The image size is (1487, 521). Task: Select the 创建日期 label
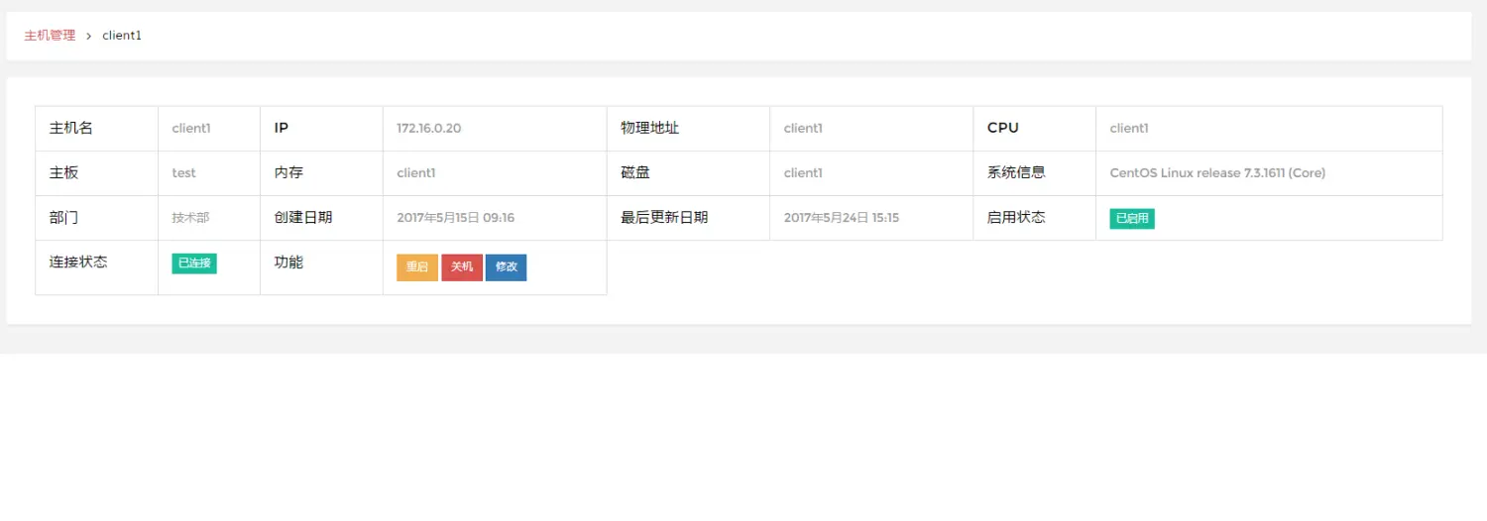point(303,217)
